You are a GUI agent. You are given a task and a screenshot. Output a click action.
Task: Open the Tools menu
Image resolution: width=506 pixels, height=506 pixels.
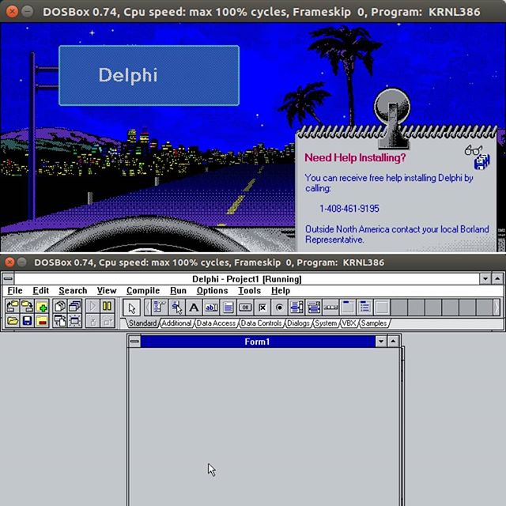click(x=250, y=290)
